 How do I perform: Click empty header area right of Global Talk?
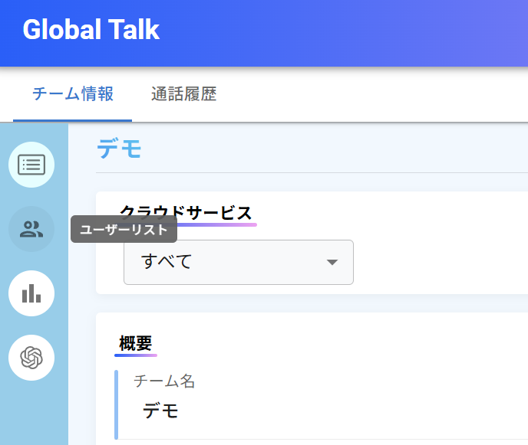[x=345, y=31]
